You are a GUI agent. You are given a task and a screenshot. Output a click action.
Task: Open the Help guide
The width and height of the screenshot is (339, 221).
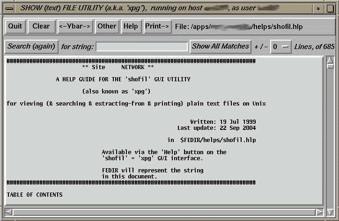coord(131,27)
